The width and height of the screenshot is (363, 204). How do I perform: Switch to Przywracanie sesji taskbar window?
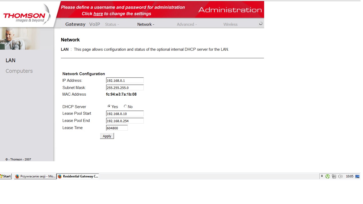35,176
